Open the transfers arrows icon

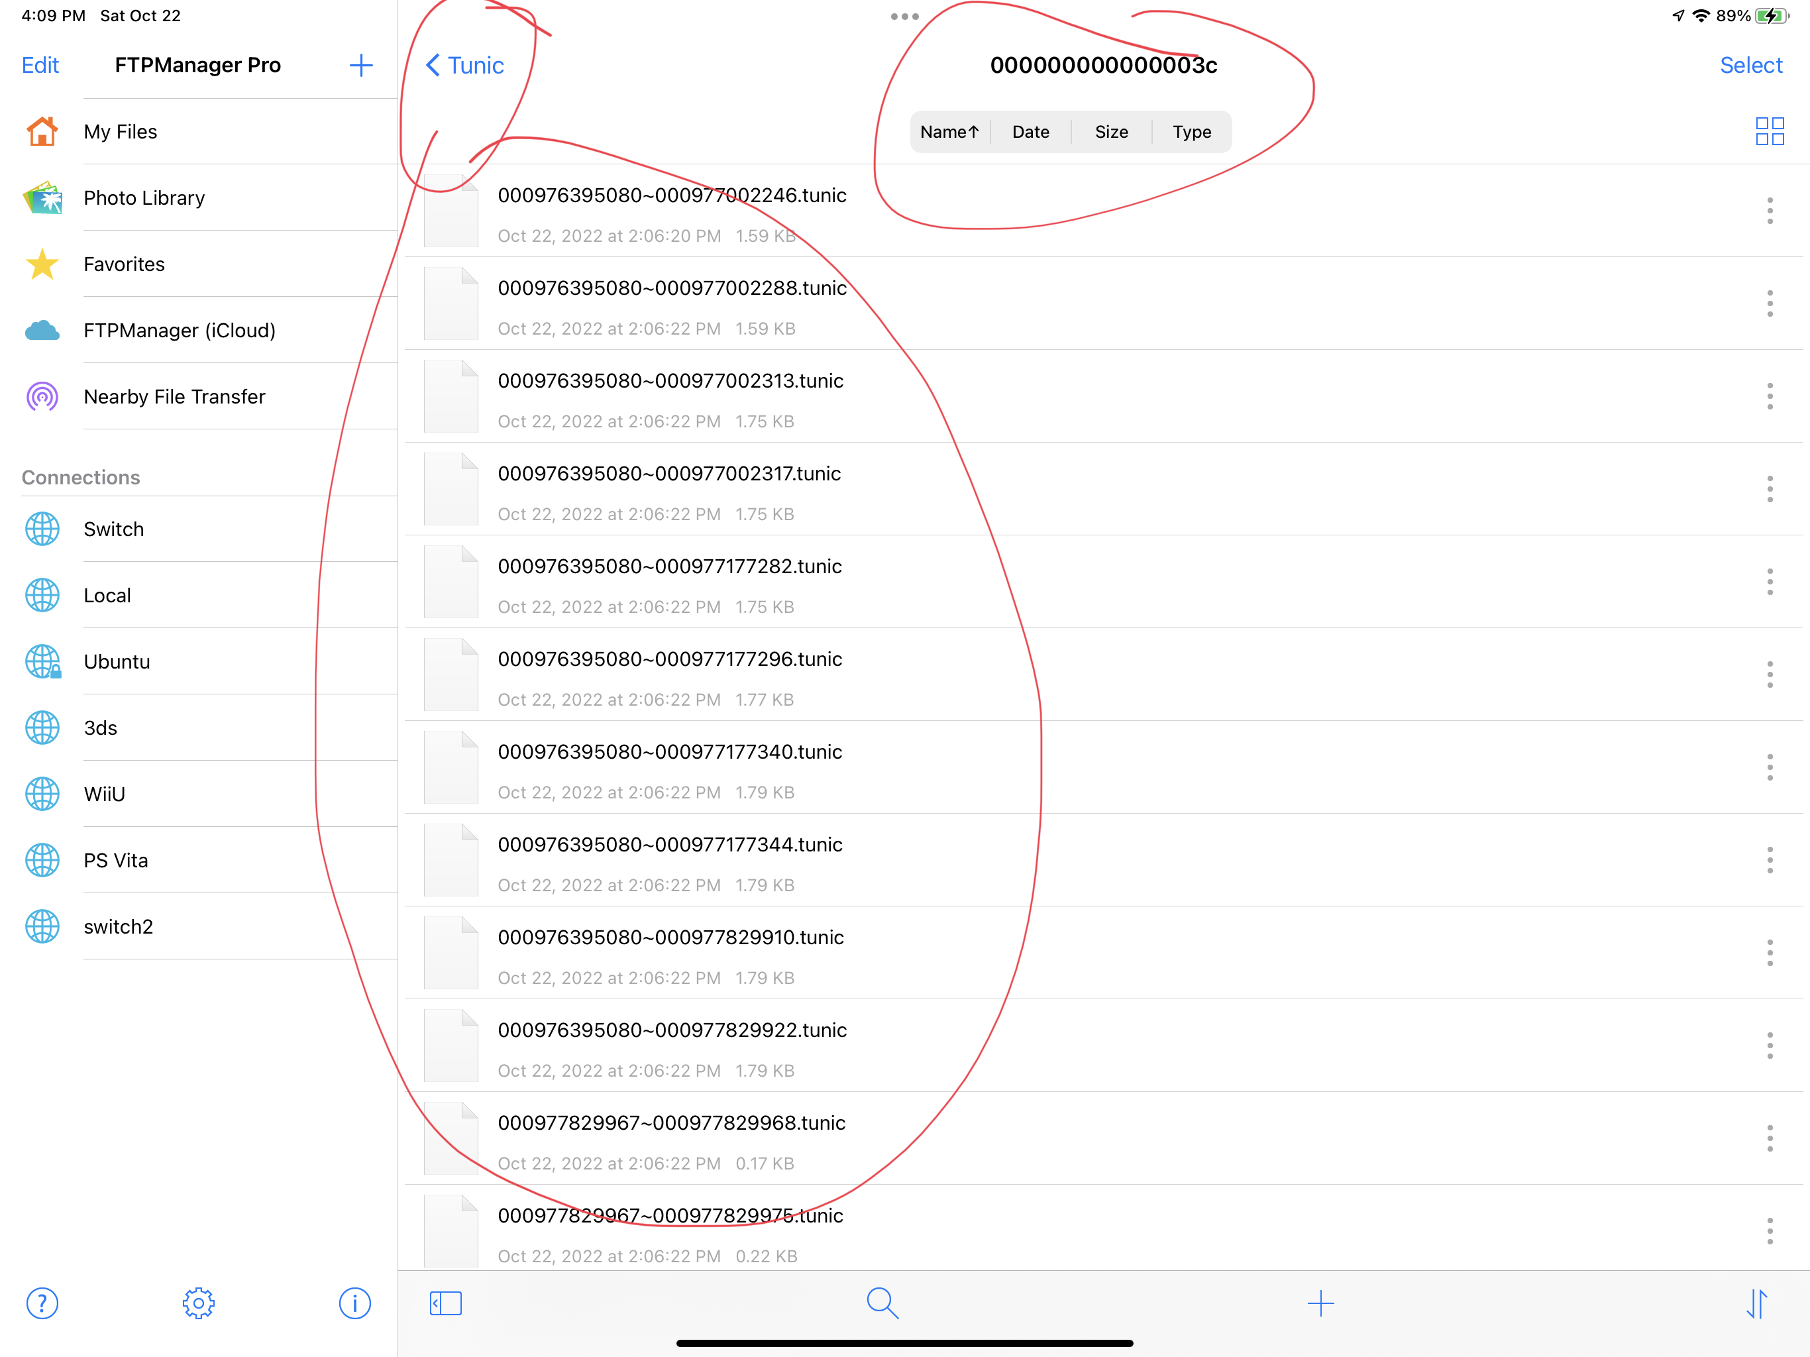1756,1303
